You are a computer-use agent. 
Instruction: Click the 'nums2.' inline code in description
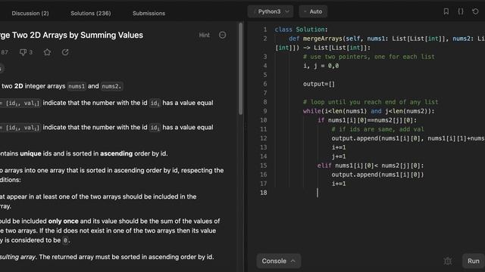pos(111,86)
